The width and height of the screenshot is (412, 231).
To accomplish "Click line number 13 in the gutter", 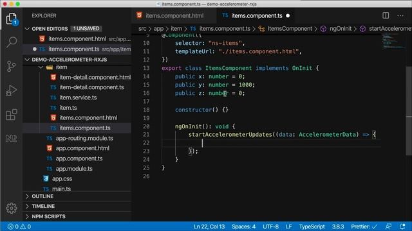I will pos(146,68).
